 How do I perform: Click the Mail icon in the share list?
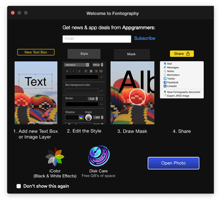pyautogui.click(x=165, y=63)
